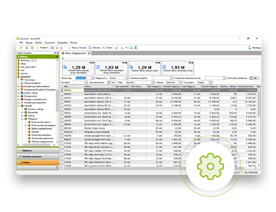Open the Magazyn(y) Firma dropdown
Image resolution: width=276 pixels, height=212 pixels.
(127, 78)
